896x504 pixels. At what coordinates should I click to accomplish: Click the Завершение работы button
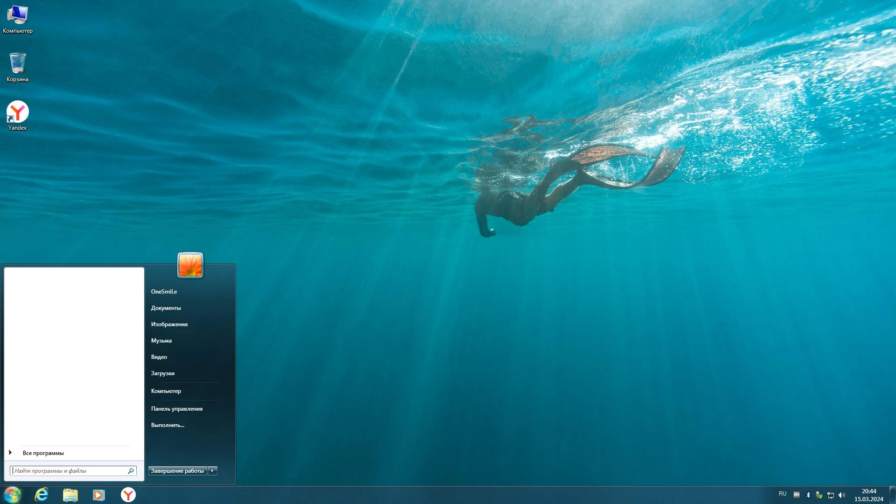pyautogui.click(x=177, y=471)
